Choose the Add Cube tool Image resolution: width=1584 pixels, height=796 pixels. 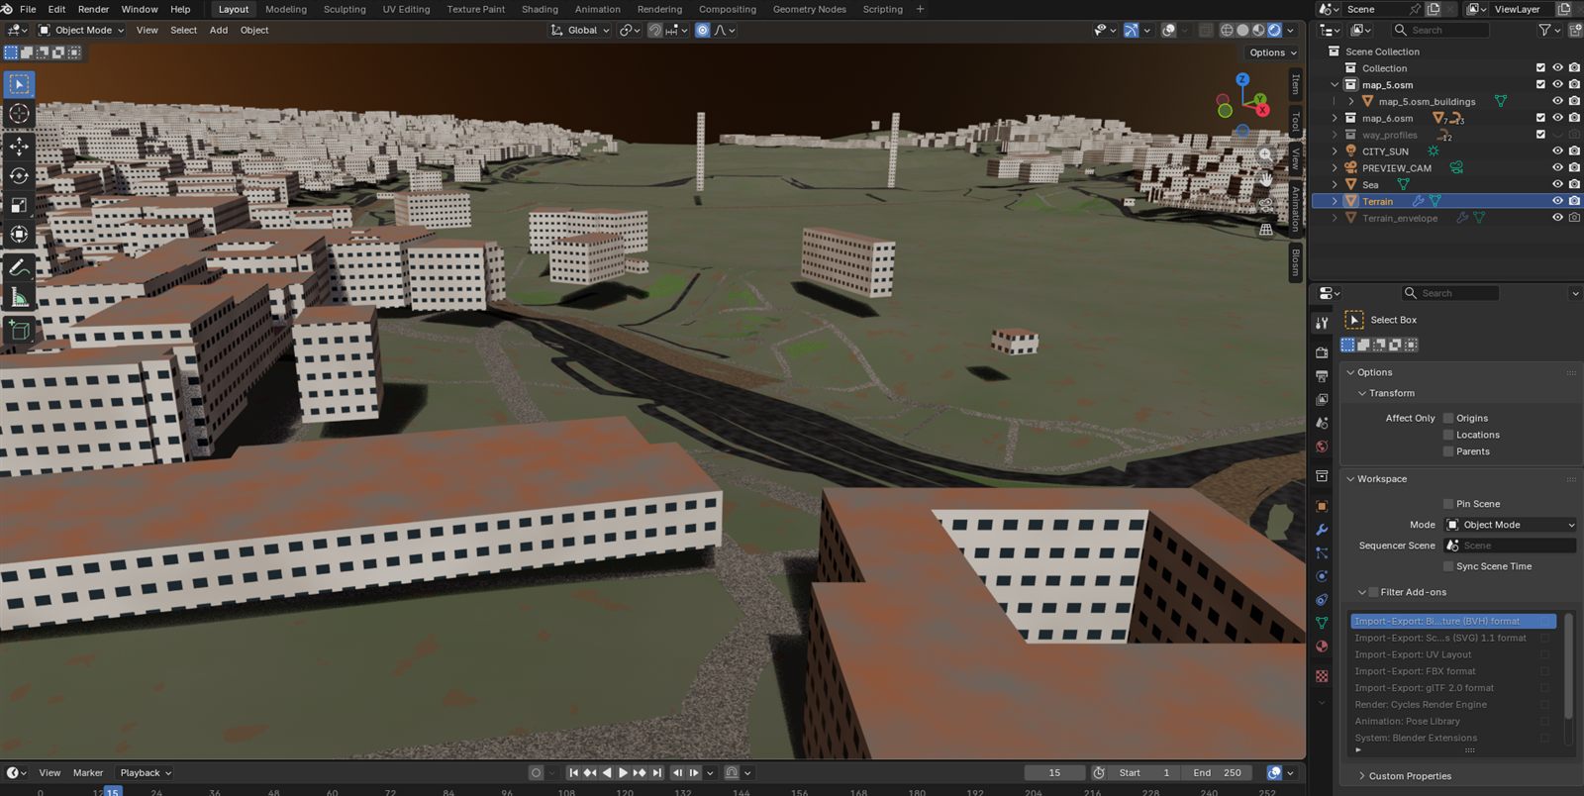[19, 331]
